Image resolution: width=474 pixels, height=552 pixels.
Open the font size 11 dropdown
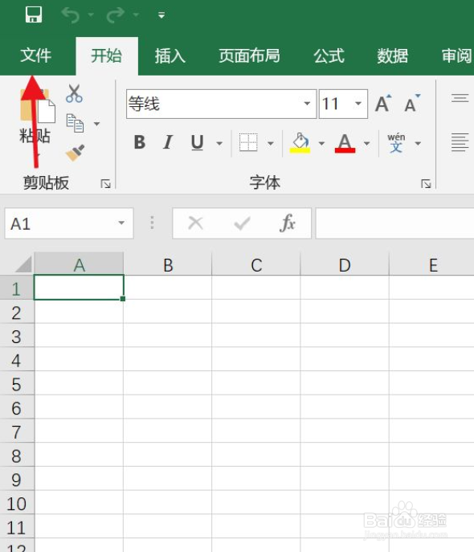coord(358,104)
